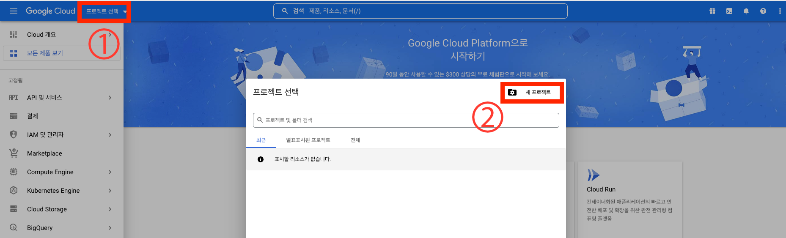Image resolution: width=786 pixels, height=238 pixels.
Task: Click the new project folder icon
Action: (x=512, y=92)
